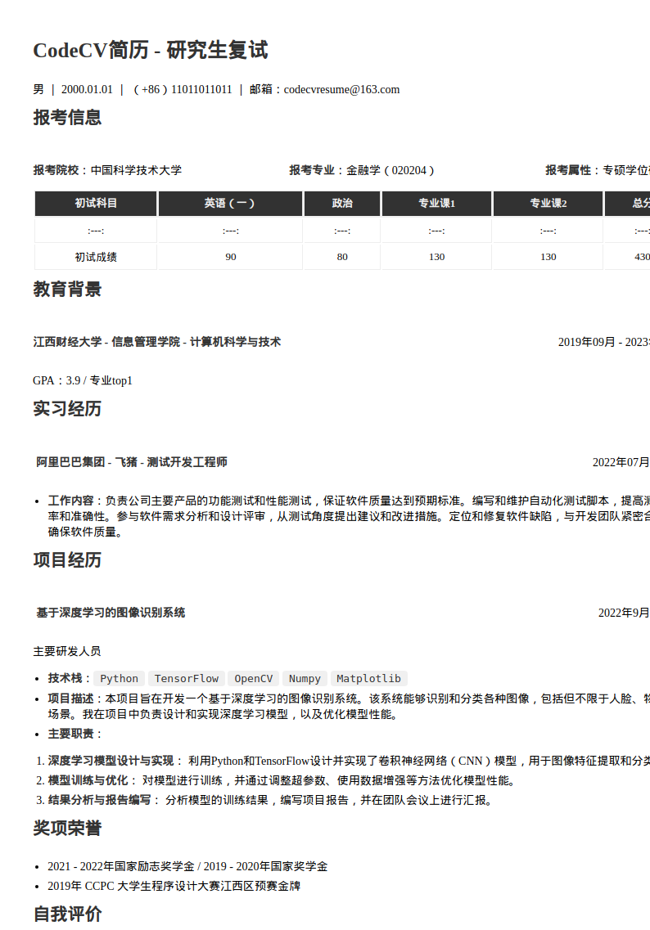Click the '专业课2' table header

point(548,204)
